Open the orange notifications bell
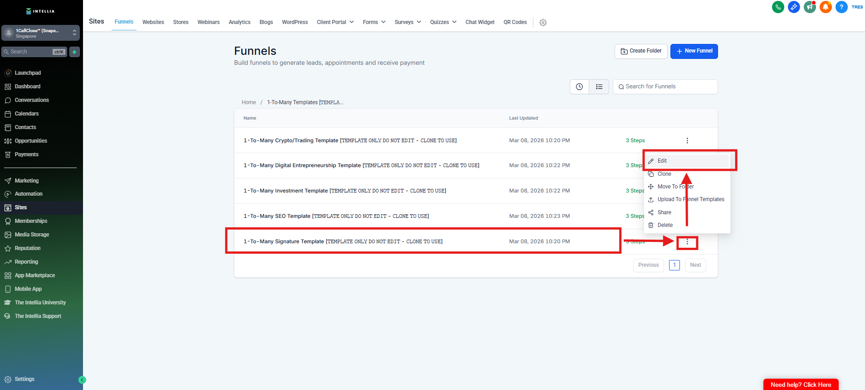865x390 pixels. (x=826, y=7)
